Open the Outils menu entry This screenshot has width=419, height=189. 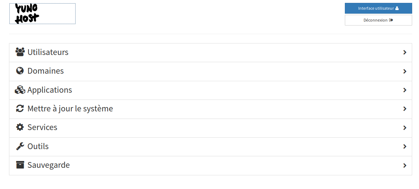click(211, 147)
